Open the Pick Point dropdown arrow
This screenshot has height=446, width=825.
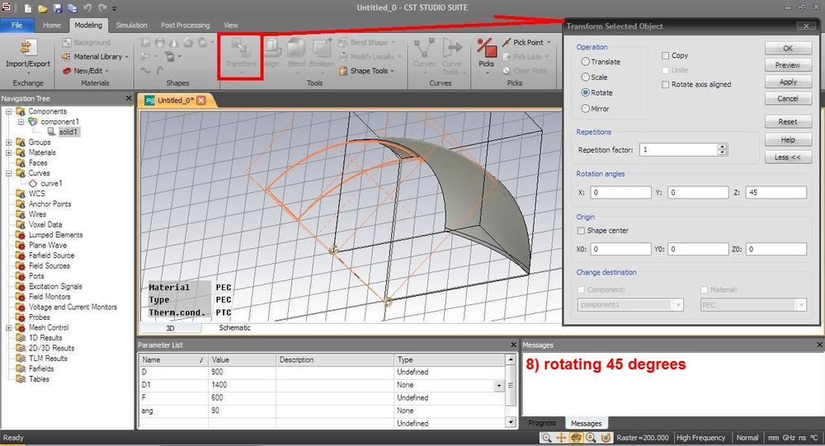coord(549,42)
